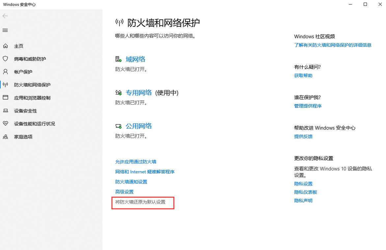Image resolution: width=386 pixels, height=250 pixels.
Task: Go to 病毒和威胁防护 section
Action: tap(30, 59)
